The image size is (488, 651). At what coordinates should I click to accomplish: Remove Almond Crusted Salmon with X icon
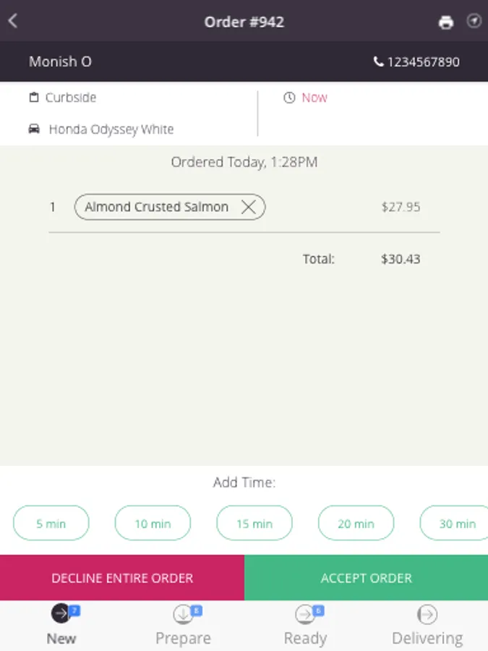pyautogui.click(x=248, y=208)
